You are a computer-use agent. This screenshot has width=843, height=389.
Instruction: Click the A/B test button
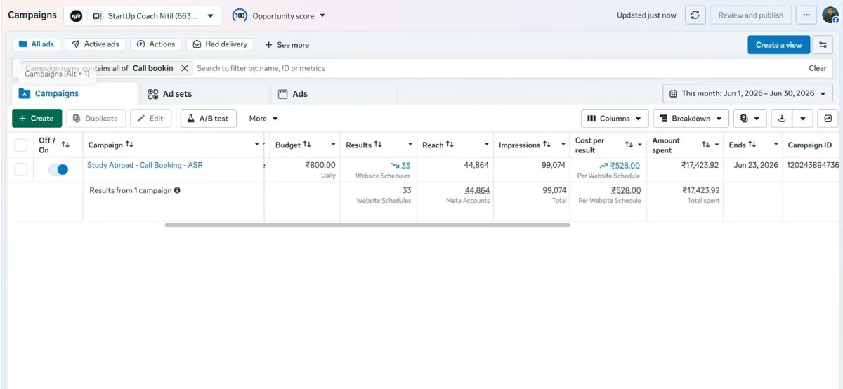[209, 119]
